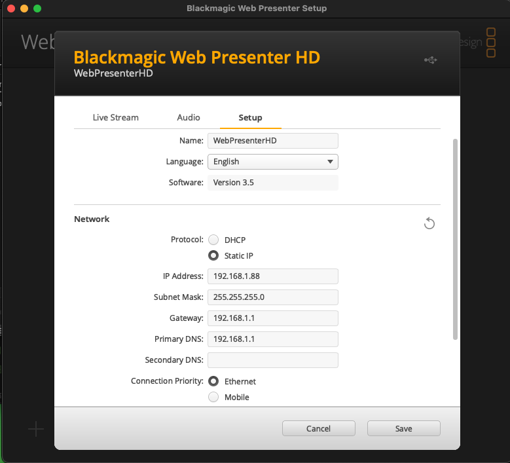Select the DHCP protocol option
This screenshot has height=463, width=510.
point(213,240)
